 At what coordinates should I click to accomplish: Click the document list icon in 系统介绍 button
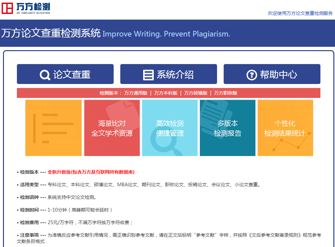148,75
